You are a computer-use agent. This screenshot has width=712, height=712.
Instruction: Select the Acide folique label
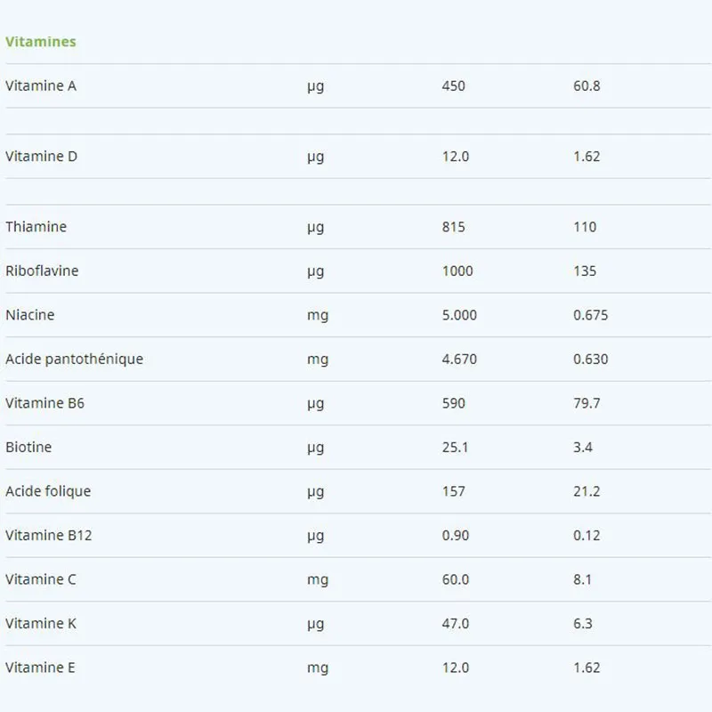[x=48, y=491]
